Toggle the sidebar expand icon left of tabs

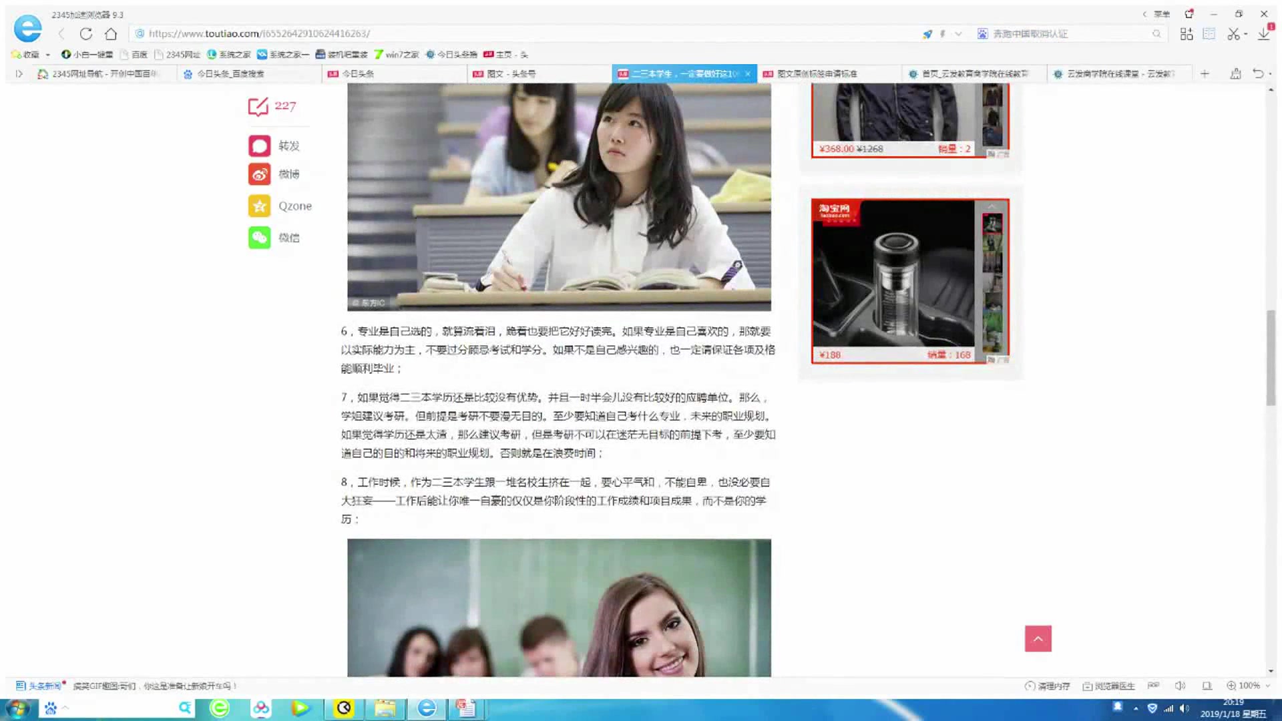[x=19, y=73]
